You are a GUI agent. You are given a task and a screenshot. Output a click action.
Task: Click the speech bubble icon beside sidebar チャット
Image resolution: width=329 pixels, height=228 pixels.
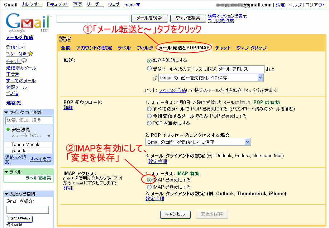tap(24, 61)
